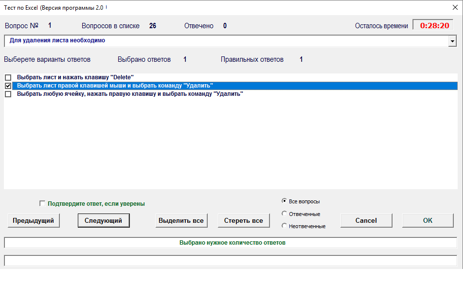The height and width of the screenshot is (286, 463).
Task: Select answer text "Выбрать лист и нажать клавишу Delete"
Action: [x=75, y=77]
